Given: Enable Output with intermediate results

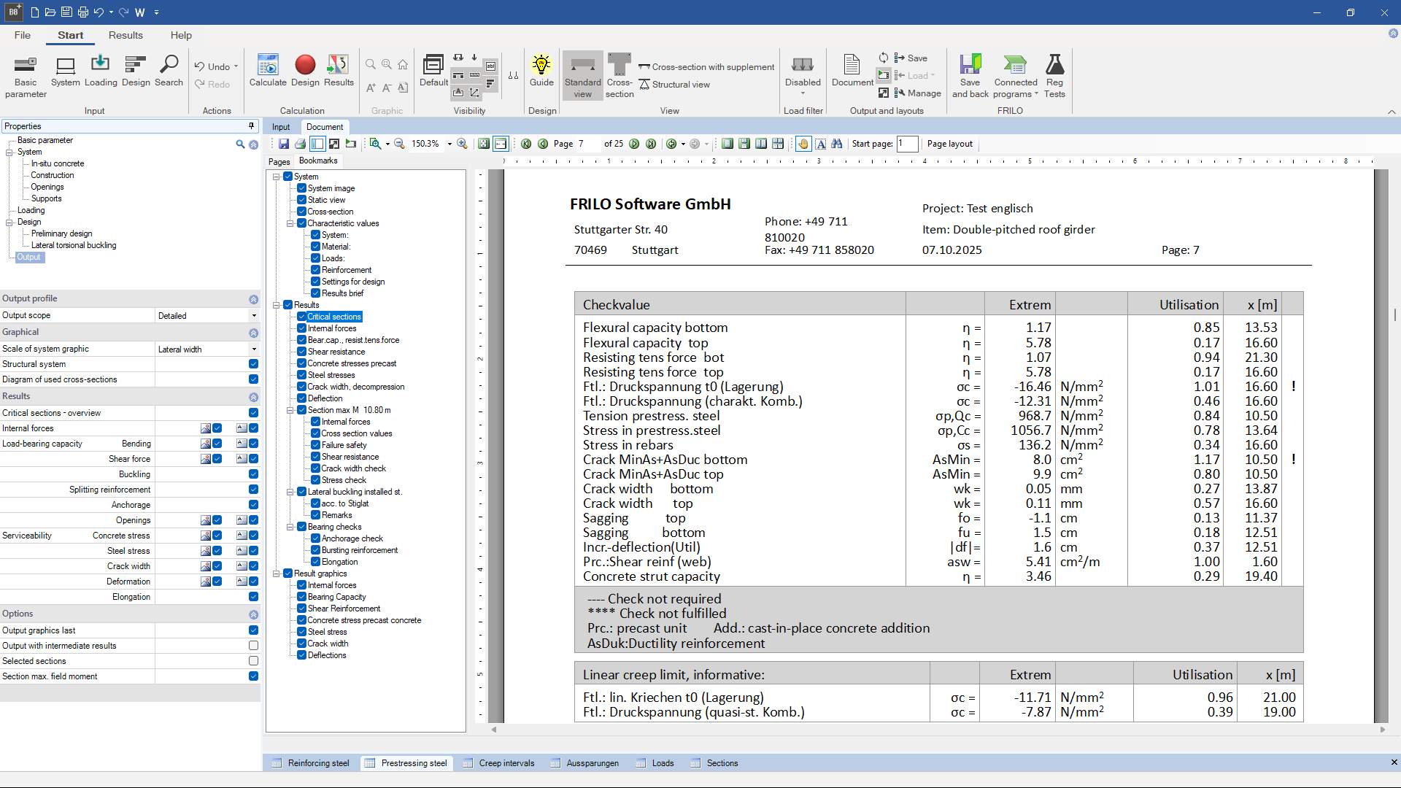Looking at the screenshot, I should 253,645.
